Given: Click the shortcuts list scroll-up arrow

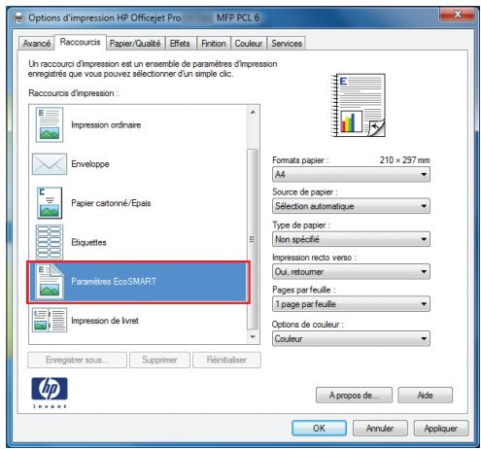Looking at the screenshot, I should [253, 113].
